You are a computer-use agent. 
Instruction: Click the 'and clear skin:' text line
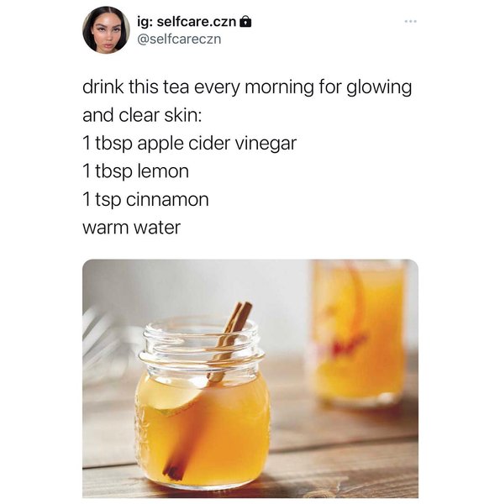coord(142,115)
